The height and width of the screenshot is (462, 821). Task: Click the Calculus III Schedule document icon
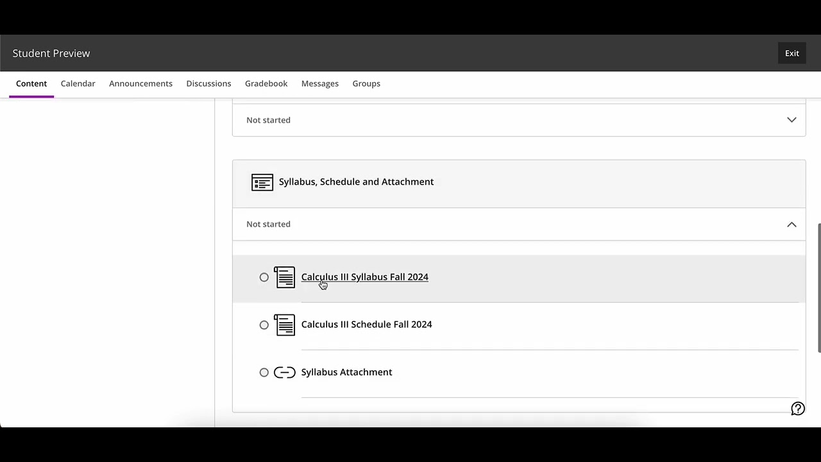[x=284, y=325]
